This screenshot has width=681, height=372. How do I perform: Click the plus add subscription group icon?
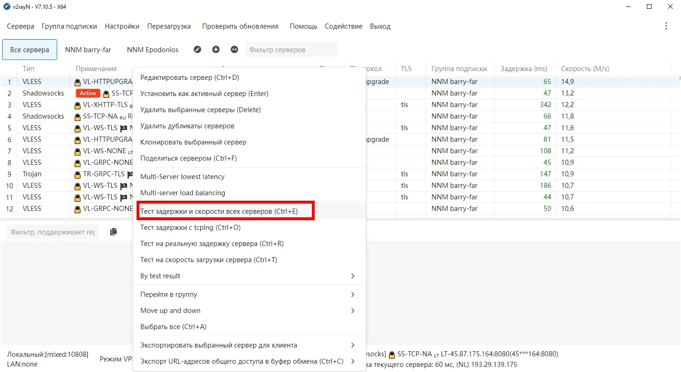click(216, 49)
